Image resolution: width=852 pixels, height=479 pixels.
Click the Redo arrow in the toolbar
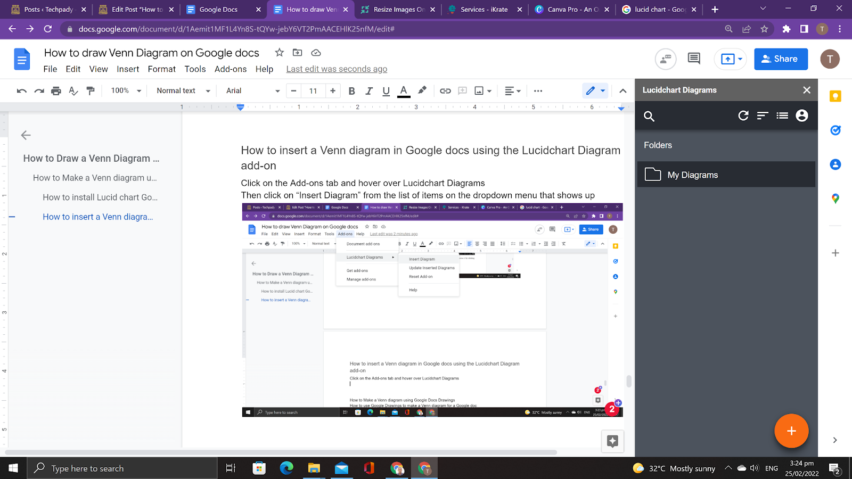point(39,91)
